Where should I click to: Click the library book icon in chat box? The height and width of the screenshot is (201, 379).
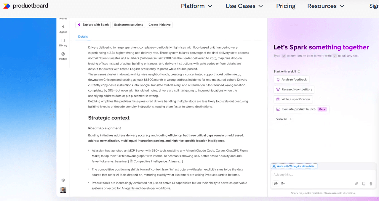click(x=364, y=184)
